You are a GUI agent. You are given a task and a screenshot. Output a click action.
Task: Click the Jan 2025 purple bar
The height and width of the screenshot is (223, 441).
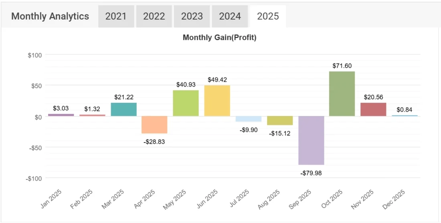(x=61, y=115)
